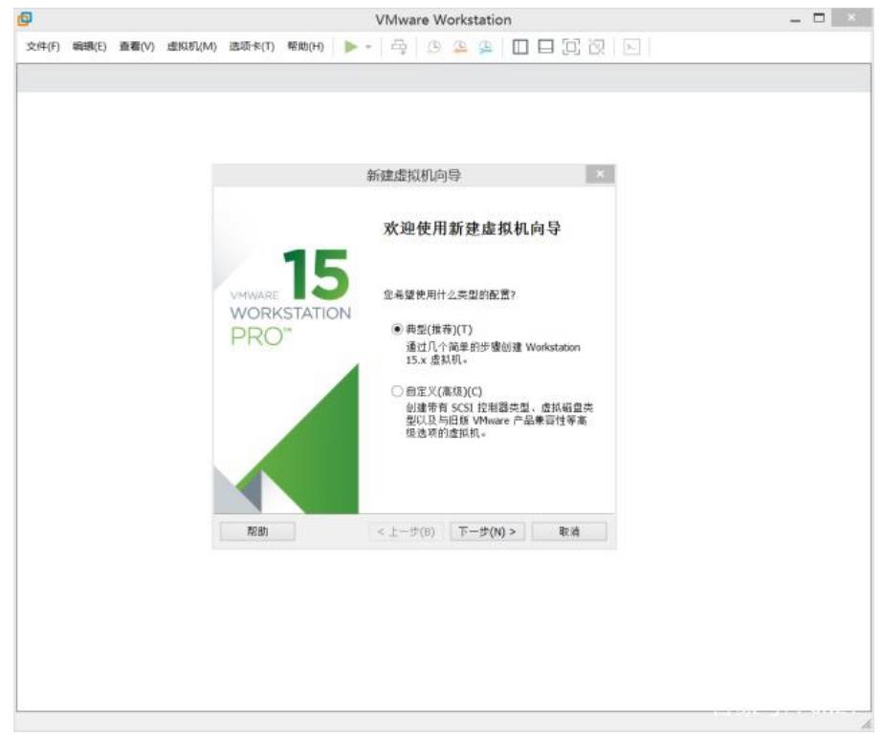Click the full screen mode icon
Viewport: 883px width, 737px height.
[x=571, y=47]
